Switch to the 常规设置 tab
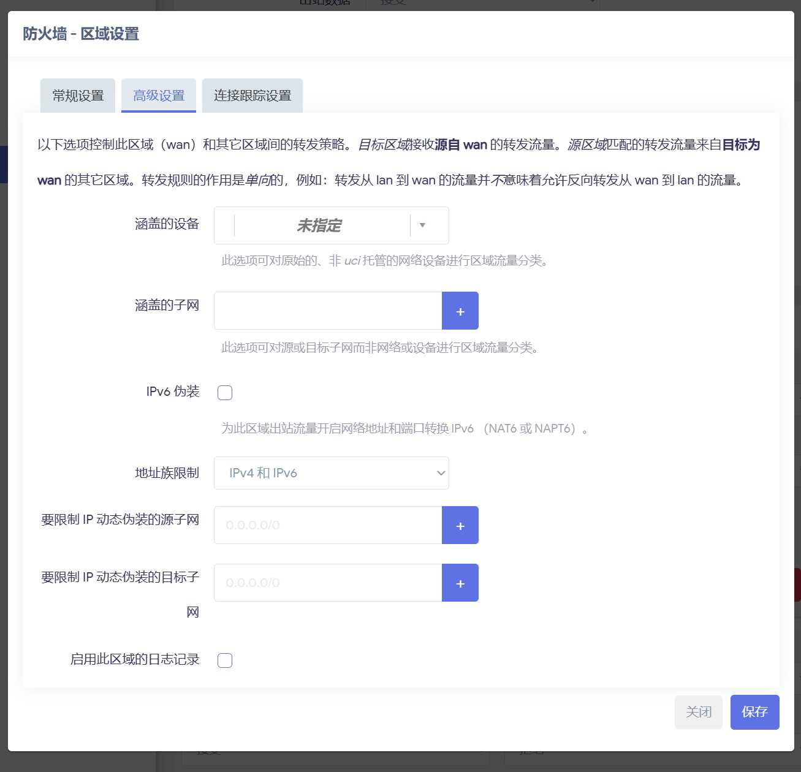The width and height of the screenshot is (801, 772). 78,96
